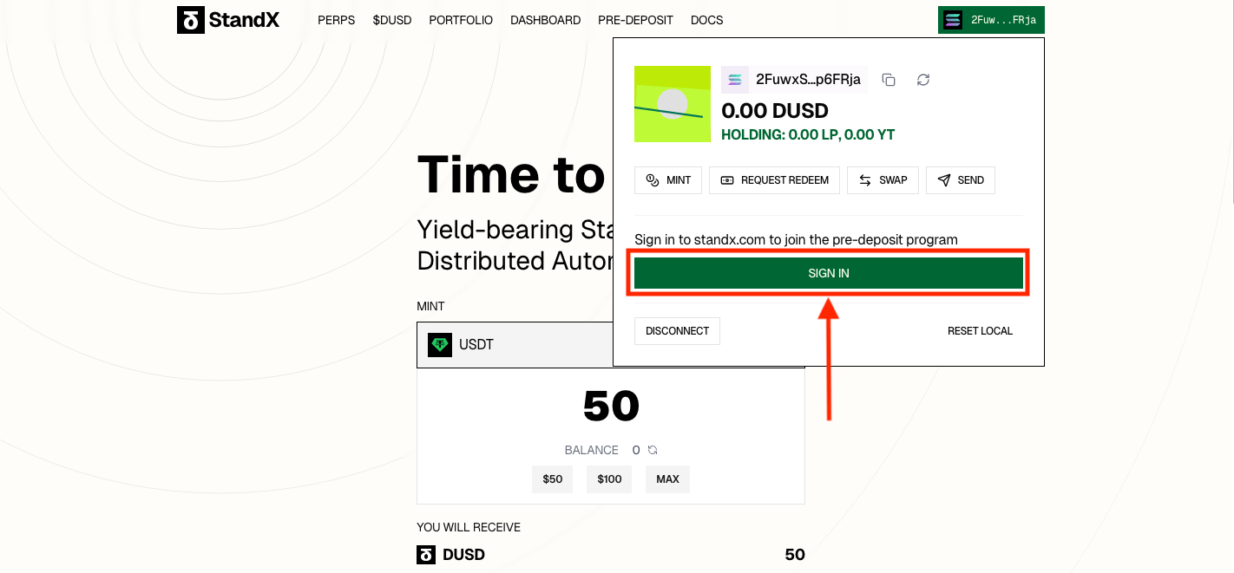The image size is (1234, 573).
Task: Click the USDT token icon
Action: [440, 345]
